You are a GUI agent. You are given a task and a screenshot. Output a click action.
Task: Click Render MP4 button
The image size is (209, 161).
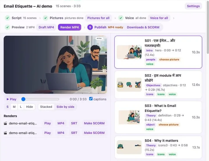[70, 27]
